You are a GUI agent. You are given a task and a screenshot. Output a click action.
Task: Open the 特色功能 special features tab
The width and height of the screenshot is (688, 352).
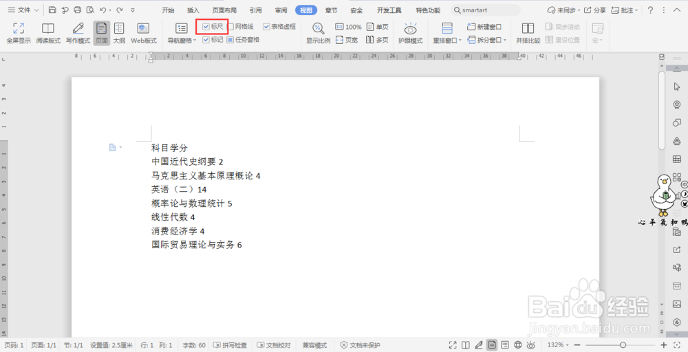(428, 10)
